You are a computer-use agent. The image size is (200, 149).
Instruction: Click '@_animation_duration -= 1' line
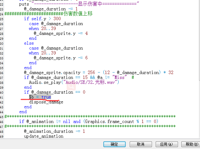(54, 131)
